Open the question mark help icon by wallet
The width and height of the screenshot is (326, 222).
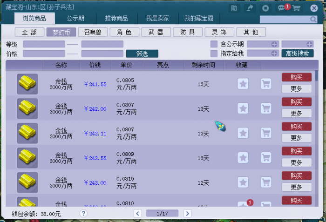83,213
